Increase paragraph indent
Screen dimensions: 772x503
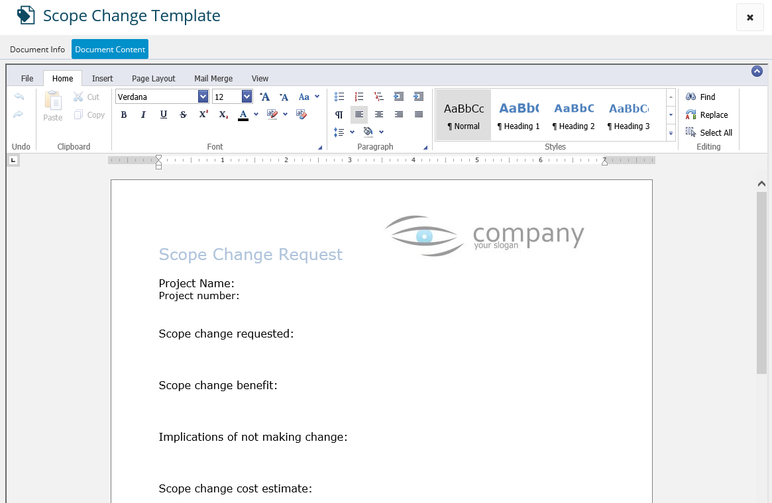pos(419,97)
